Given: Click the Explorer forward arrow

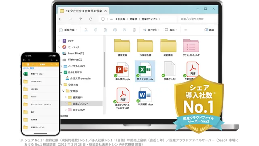Looking at the screenshot, I should click(70, 19).
